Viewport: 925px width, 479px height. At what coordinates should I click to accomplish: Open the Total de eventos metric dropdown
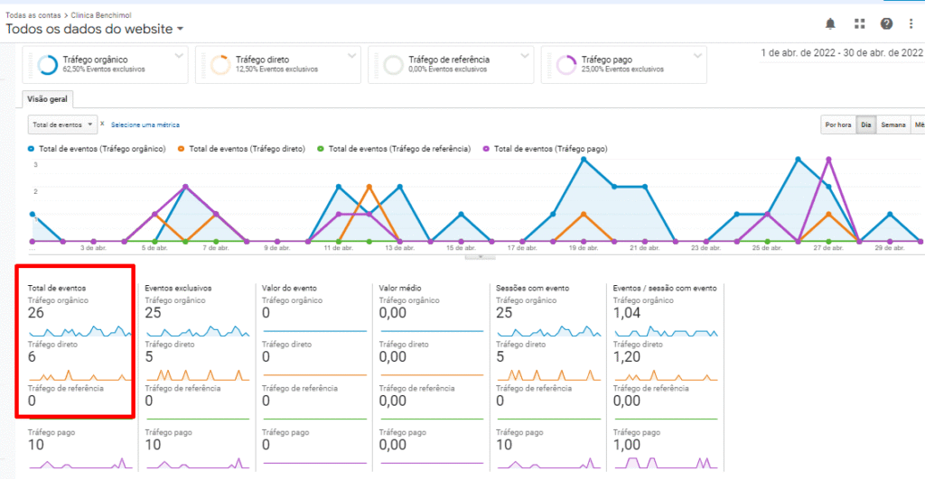tap(61, 124)
